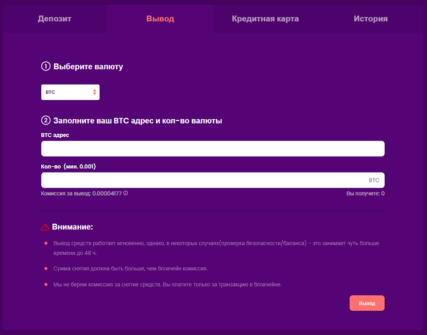Go to the История tab

click(371, 19)
